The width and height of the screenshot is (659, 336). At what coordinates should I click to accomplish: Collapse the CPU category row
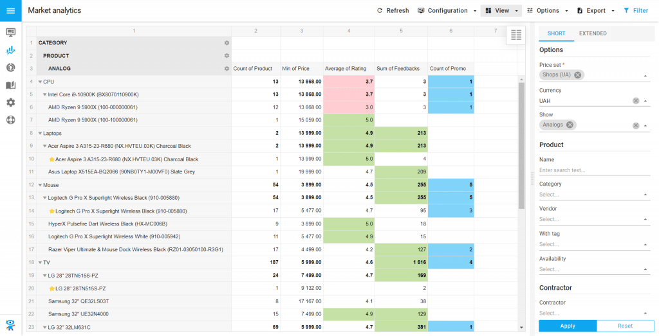coord(40,82)
